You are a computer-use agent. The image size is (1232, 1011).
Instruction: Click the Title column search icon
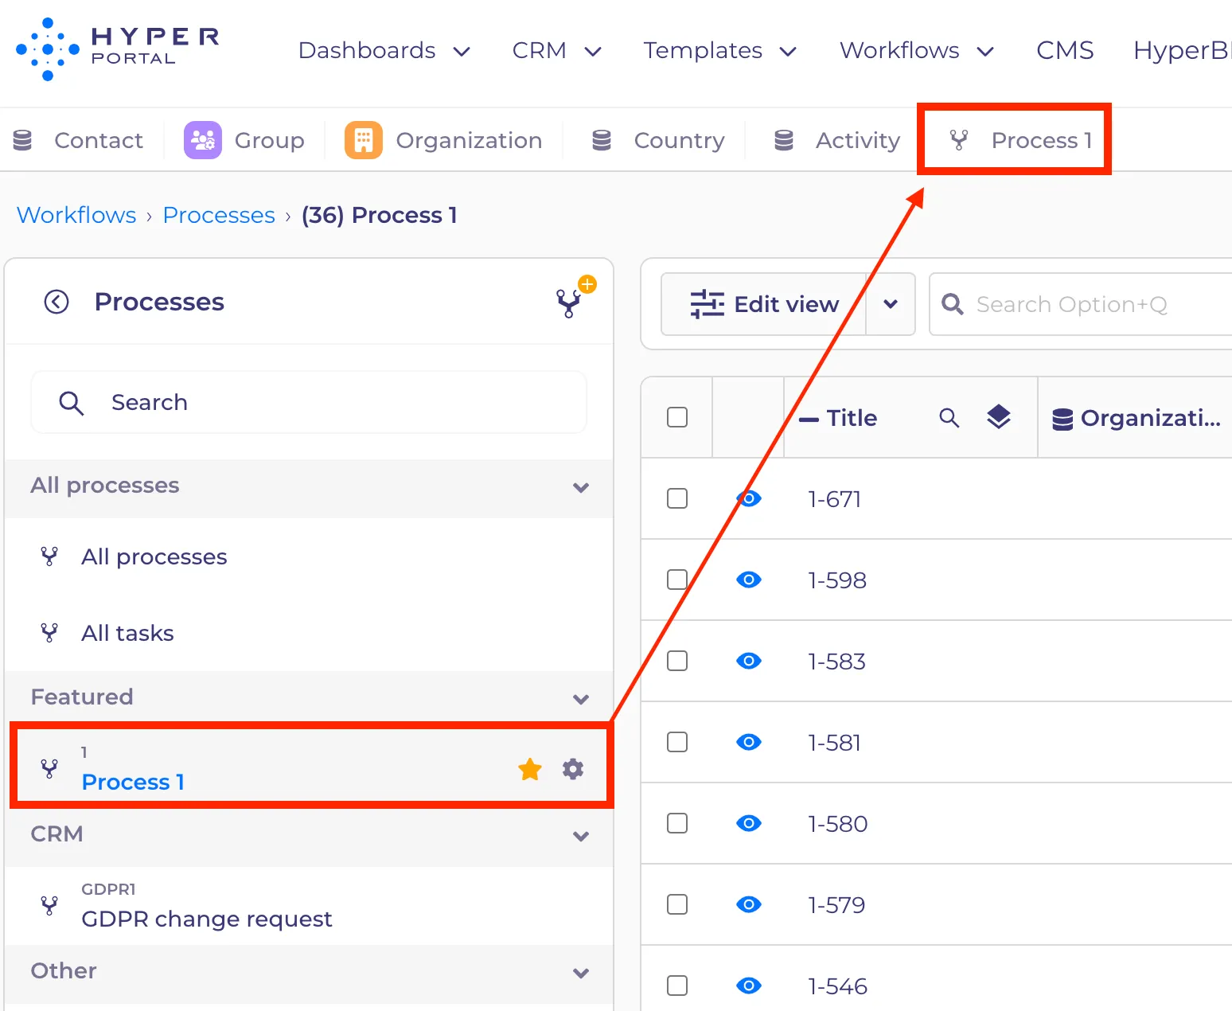tap(949, 417)
